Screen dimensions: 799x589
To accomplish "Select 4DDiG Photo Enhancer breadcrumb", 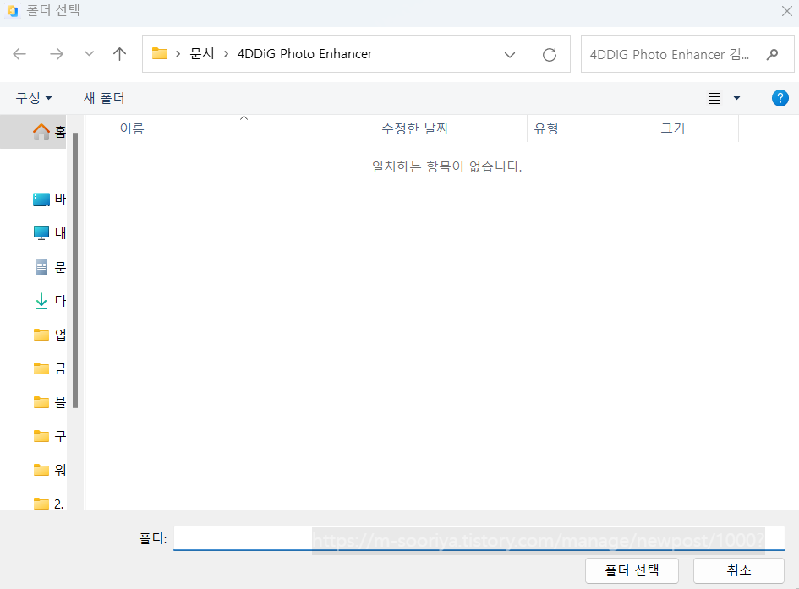I will (x=304, y=54).
